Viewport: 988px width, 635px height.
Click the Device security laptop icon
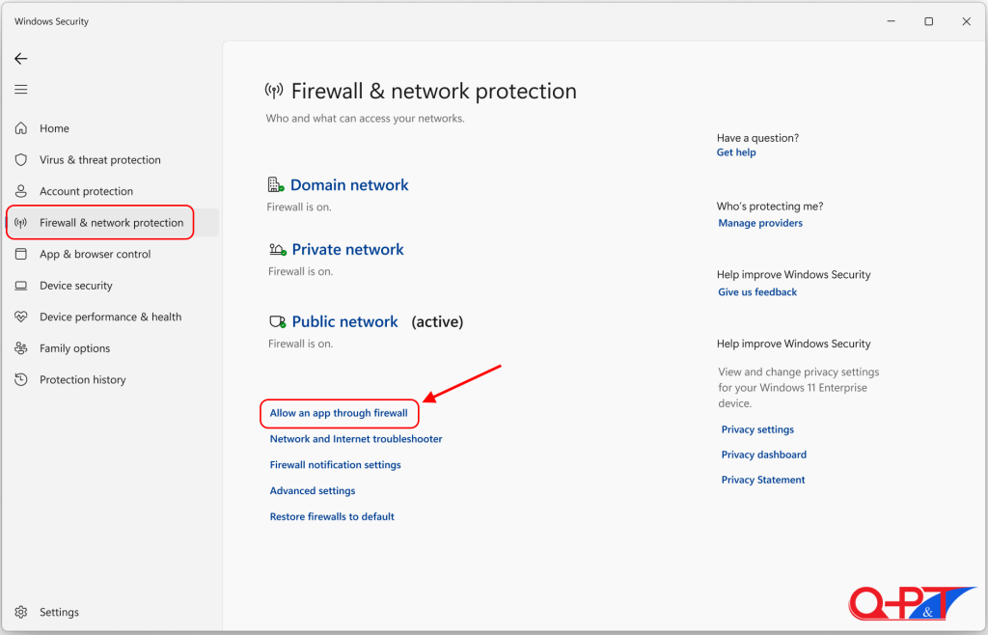point(21,286)
